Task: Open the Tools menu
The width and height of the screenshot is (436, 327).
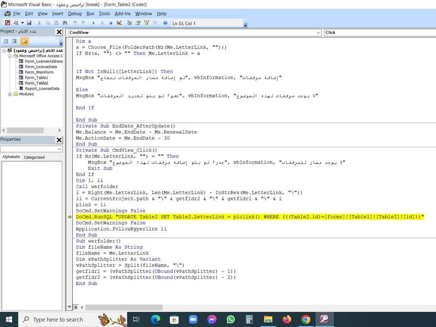Action: (x=104, y=14)
